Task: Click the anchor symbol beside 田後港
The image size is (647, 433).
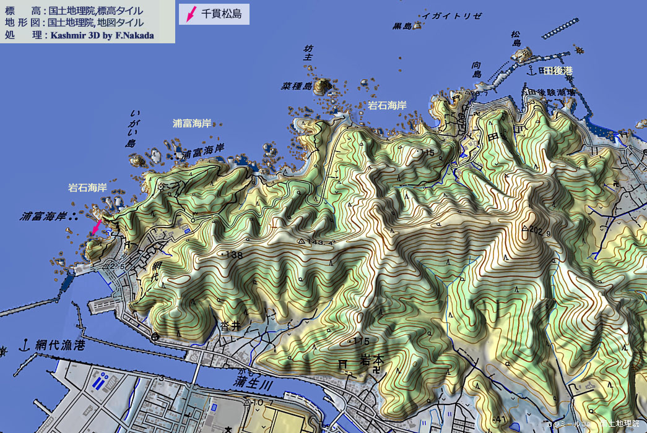Action: click(531, 71)
